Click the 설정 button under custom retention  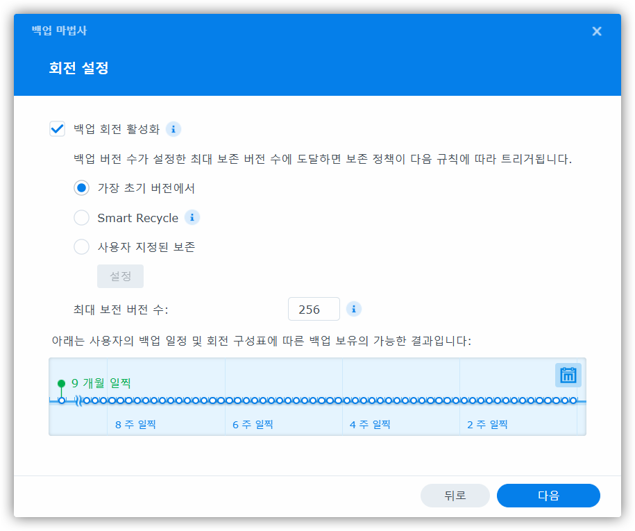(x=120, y=276)
